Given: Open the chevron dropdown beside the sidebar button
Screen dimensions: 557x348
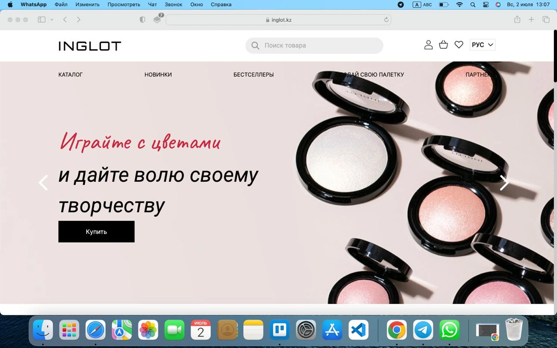Looking at the screenshot, I should (52, 20).
